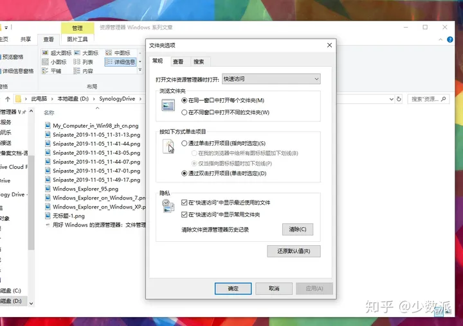Open the 查看 ribbon tab in Explorer
Screen dimensions: 463x326
point(48,39)
